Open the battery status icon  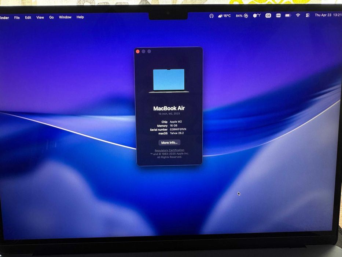point(288,15)
